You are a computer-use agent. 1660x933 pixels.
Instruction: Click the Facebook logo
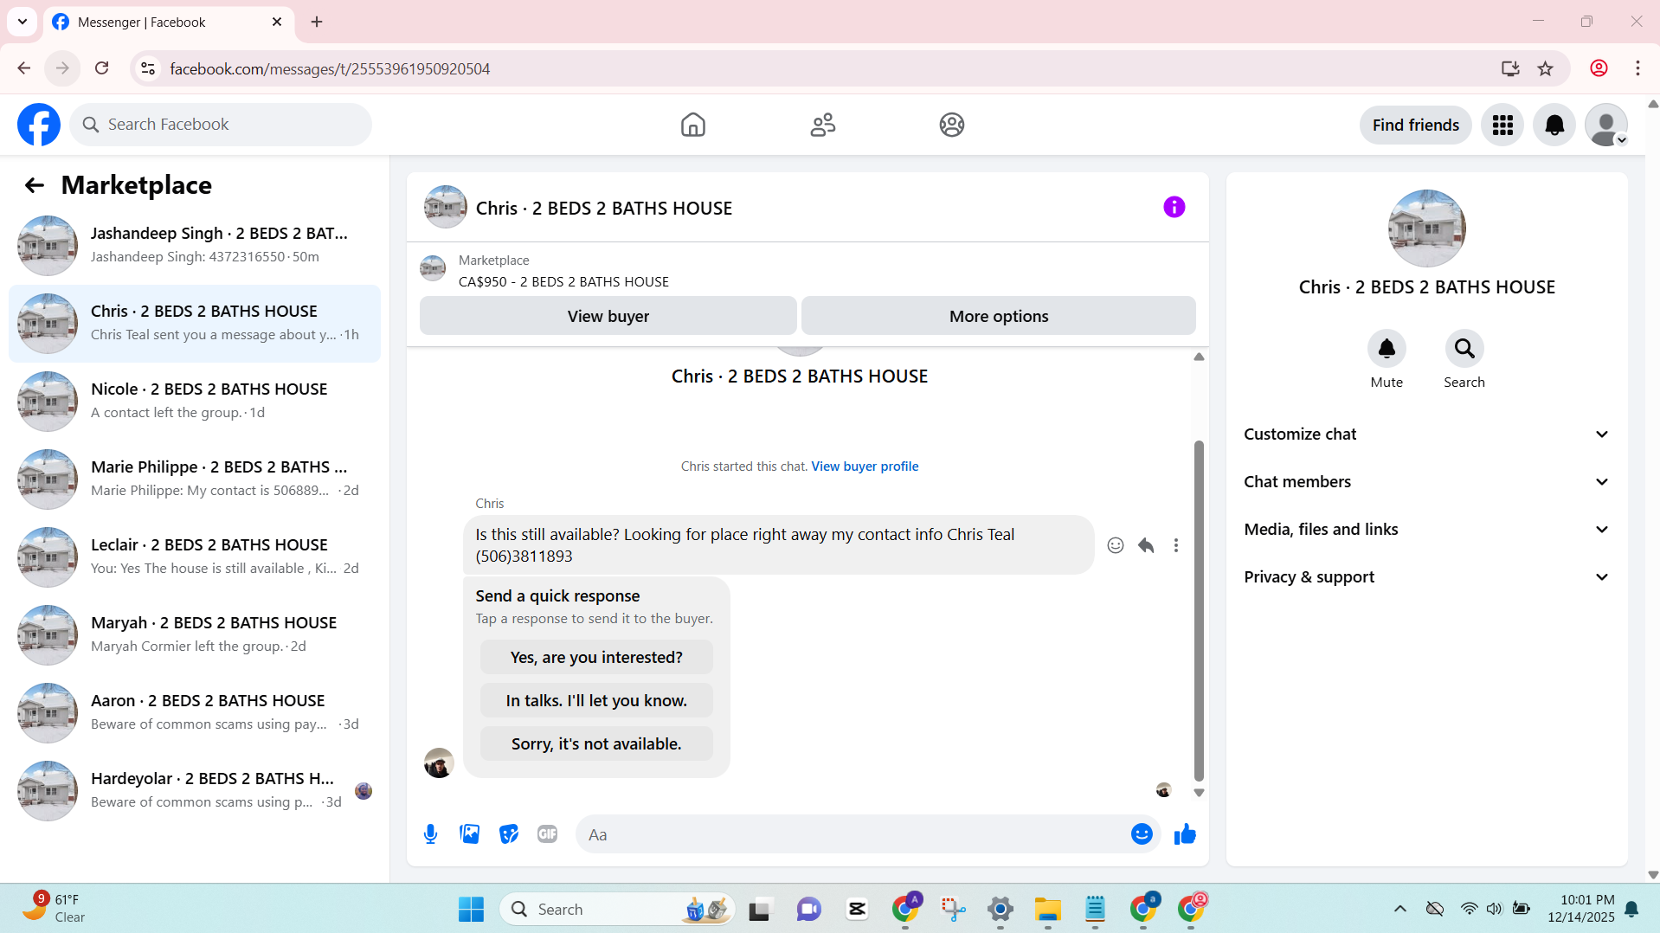pyautogui.click(x=39, y=125)
